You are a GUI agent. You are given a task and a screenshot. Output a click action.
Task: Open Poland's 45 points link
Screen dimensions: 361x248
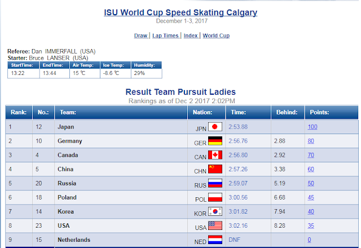(311, 197)
